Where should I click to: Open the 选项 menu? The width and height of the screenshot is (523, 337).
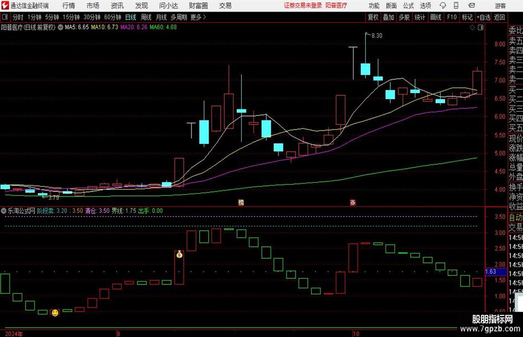point(425,6)
